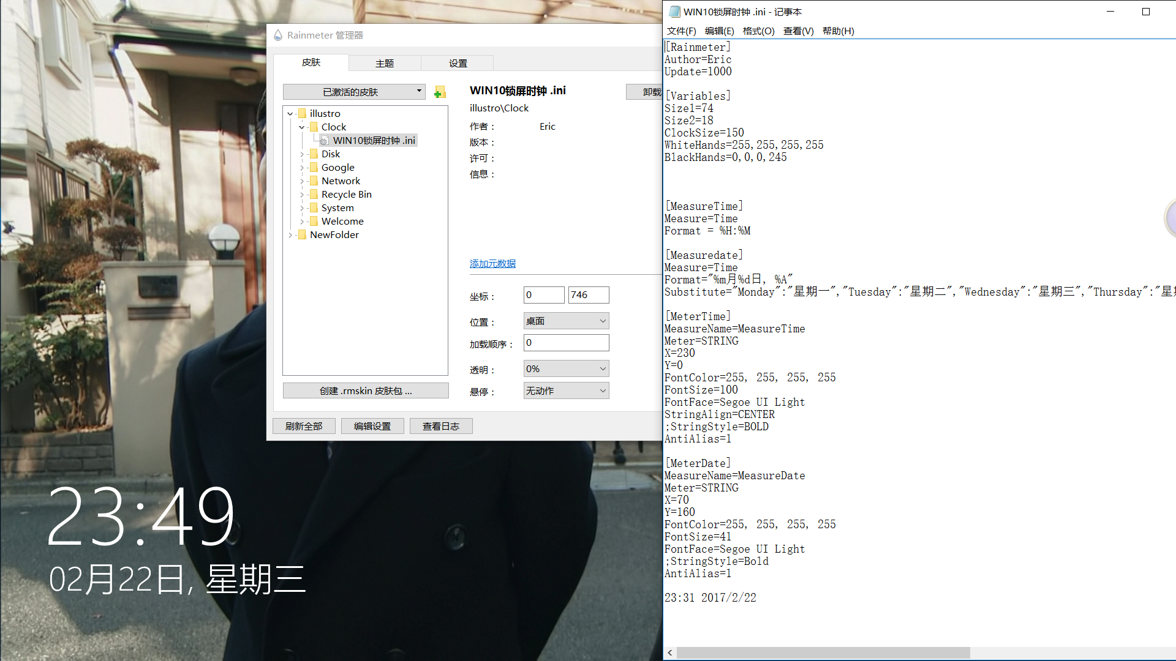
Task: Expand the NewFolder tree node
Action: point(290,235)
